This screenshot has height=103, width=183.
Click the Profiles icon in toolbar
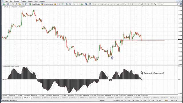(8, 4)
